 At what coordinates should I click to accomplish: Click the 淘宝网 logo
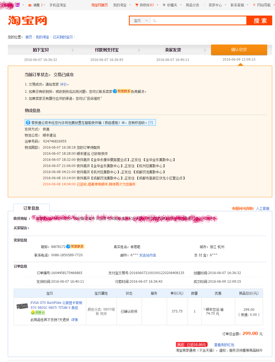[27, 21]
